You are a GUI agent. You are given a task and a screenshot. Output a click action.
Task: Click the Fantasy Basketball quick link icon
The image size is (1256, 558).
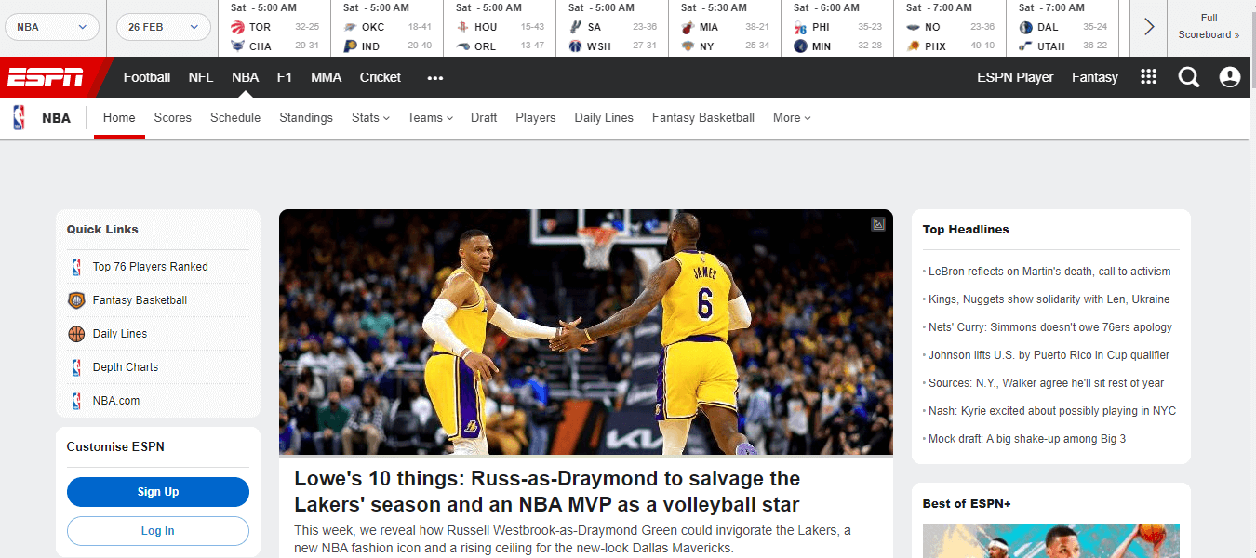76,300
